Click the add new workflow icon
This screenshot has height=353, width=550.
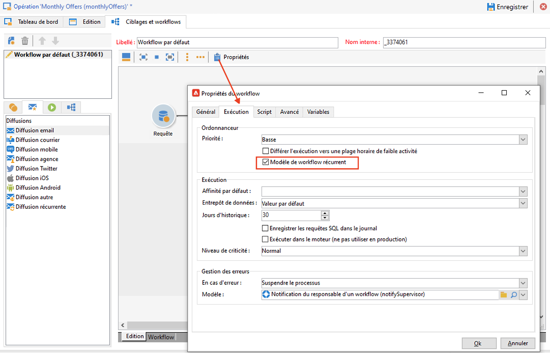coord(11,41)
